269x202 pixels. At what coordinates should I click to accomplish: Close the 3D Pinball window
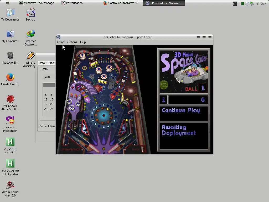[x=210, y=37]
